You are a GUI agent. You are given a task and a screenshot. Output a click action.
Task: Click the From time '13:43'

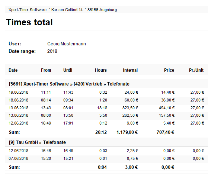46,108
